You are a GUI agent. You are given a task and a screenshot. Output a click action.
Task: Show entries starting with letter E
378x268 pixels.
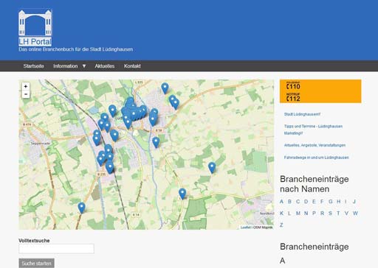click(314, 202)
